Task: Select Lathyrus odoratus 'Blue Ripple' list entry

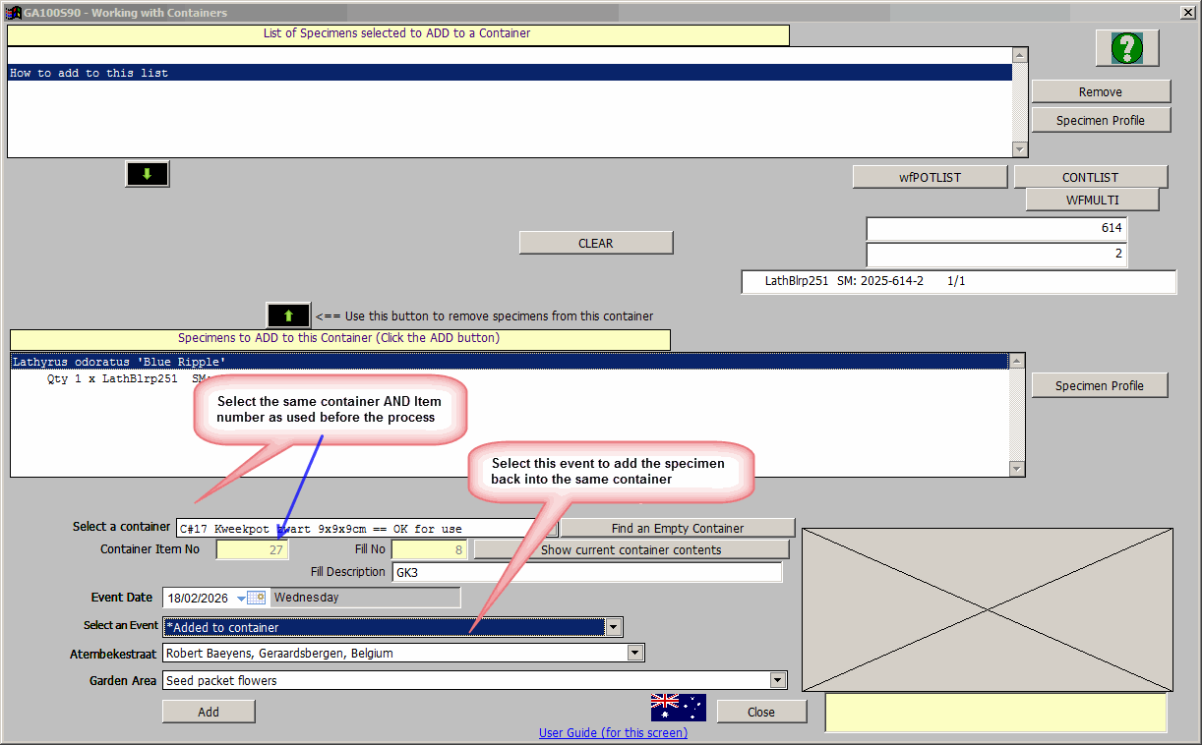Action: tap(509, 362)
